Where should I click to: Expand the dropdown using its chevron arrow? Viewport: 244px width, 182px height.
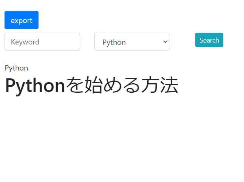(x=165, y=42)
